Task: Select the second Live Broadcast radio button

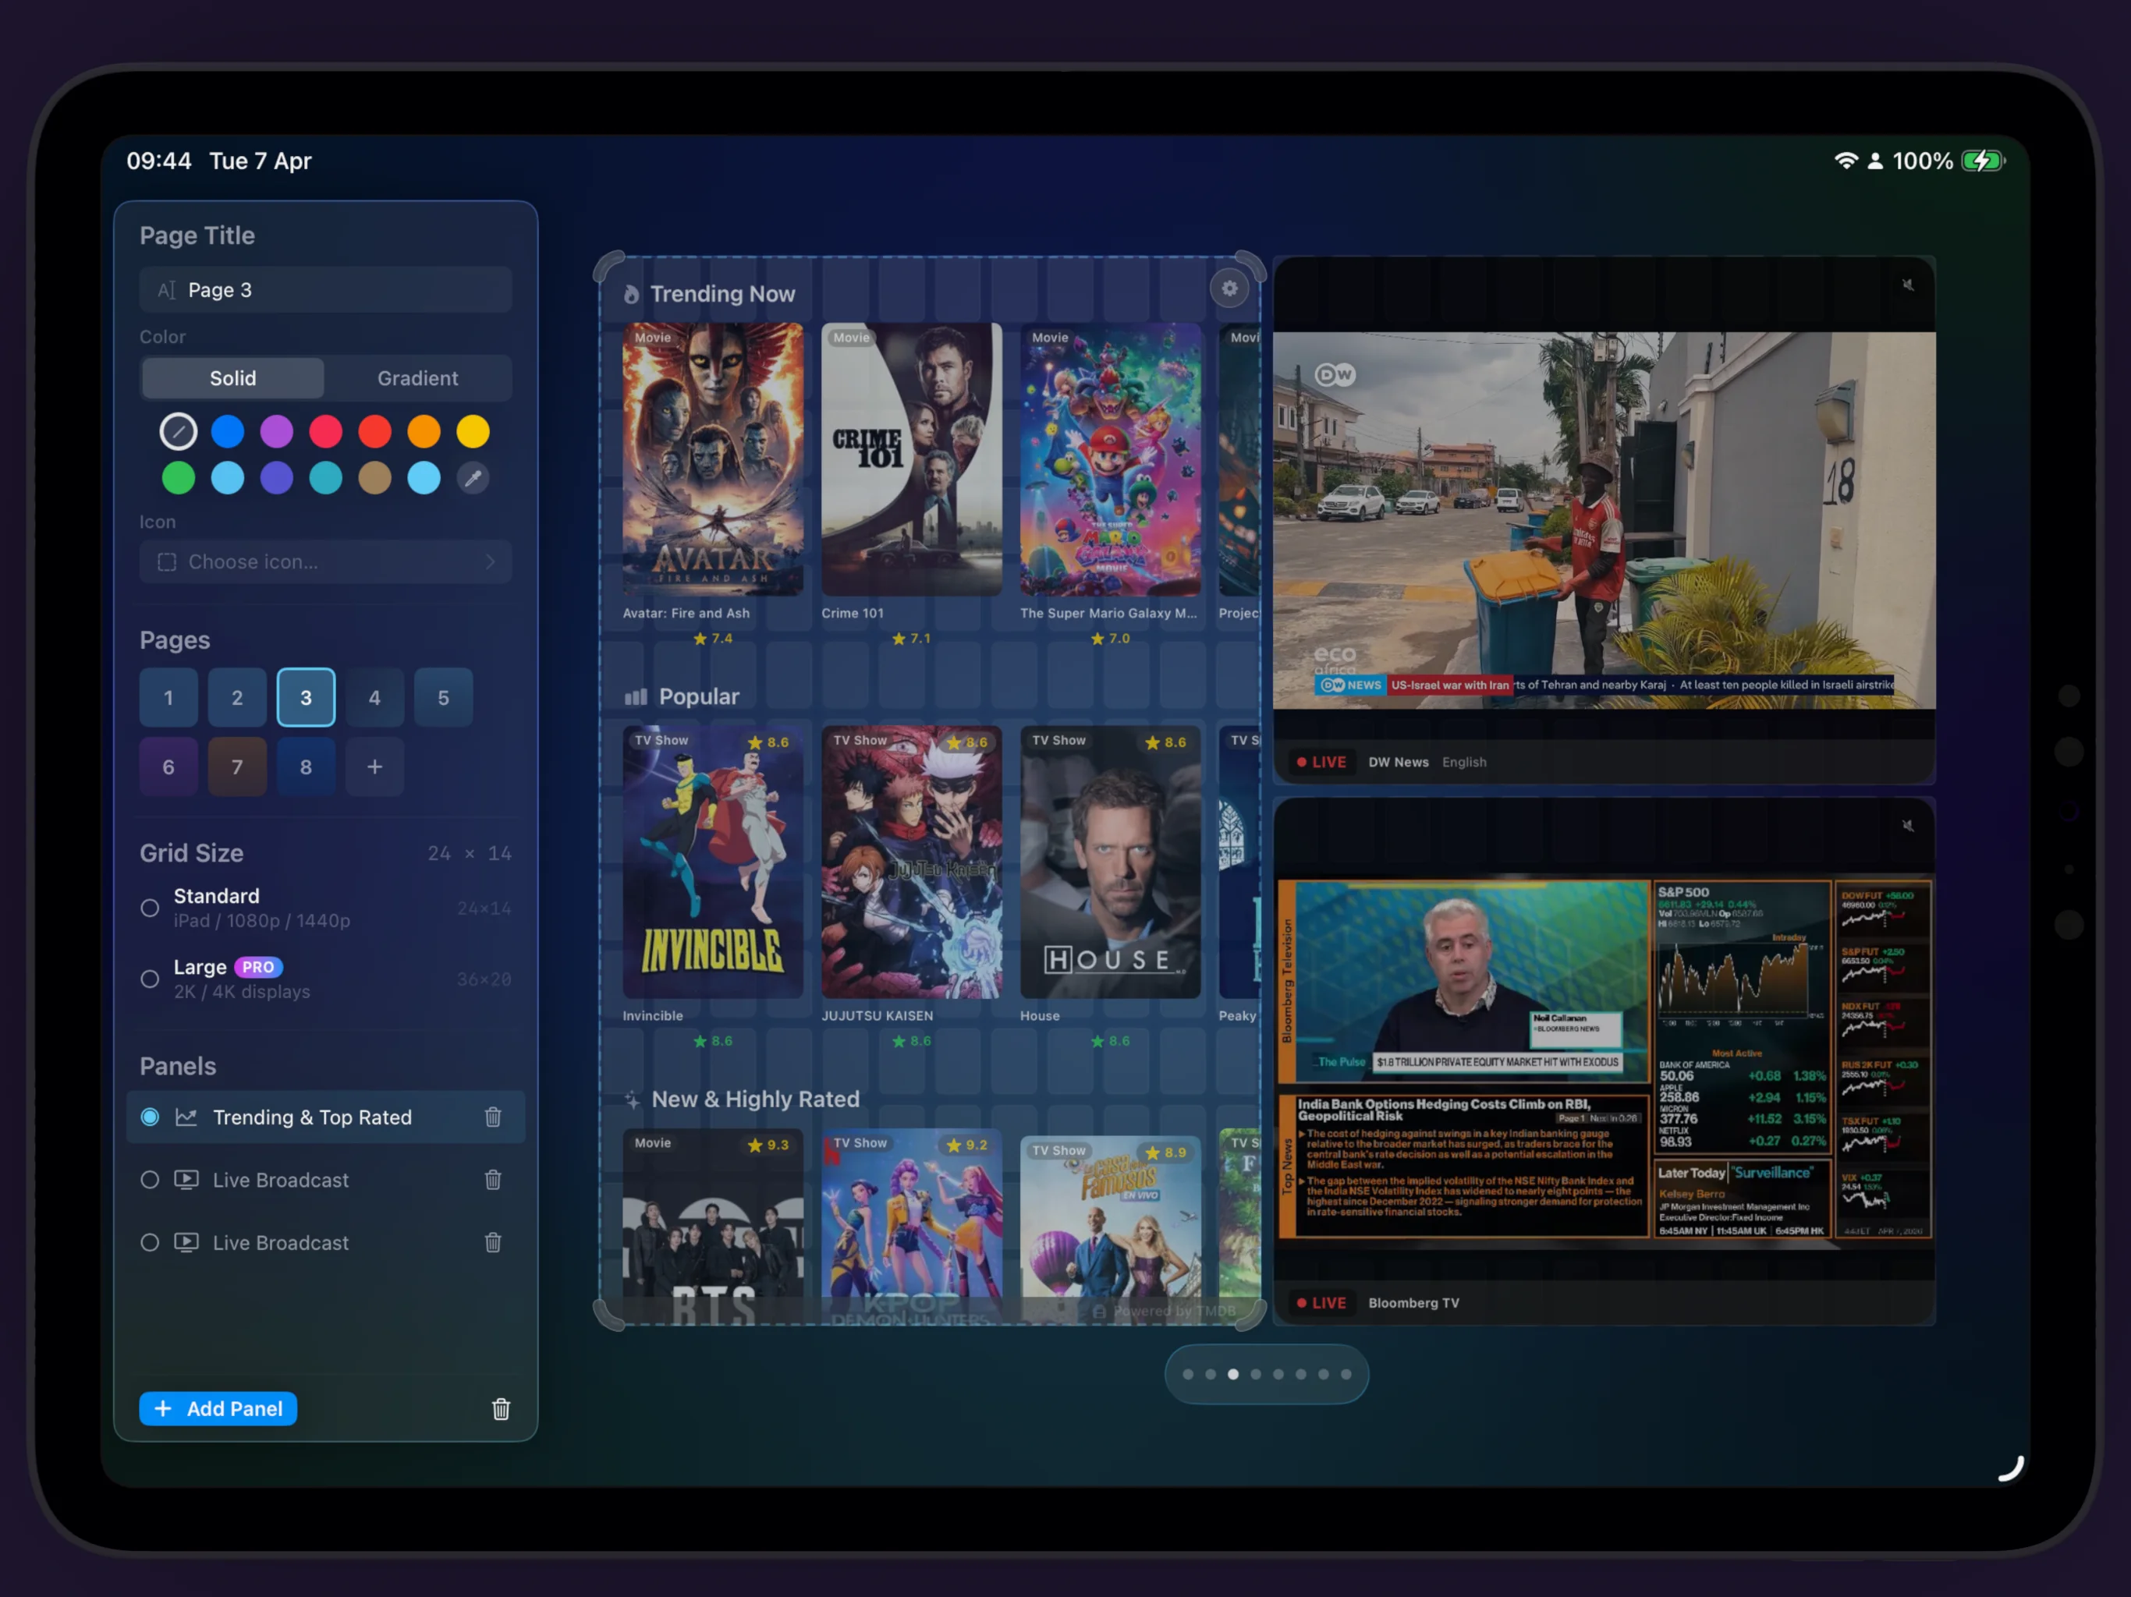Action: (149, 1242)
